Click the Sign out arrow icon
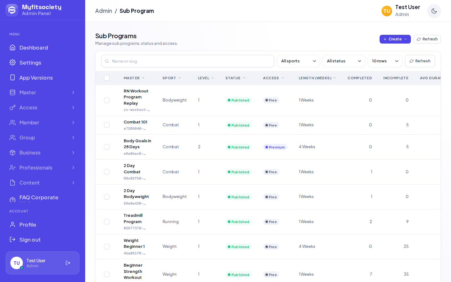 tap(13, 239)
